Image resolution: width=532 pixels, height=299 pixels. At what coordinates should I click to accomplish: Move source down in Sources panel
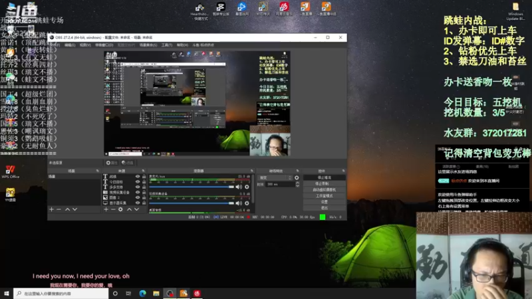(136, 209)
